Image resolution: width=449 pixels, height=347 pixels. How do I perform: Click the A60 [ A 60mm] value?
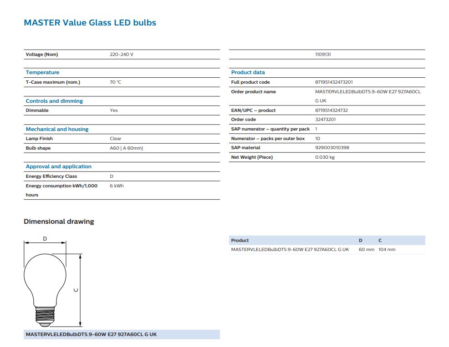(x=126, y=148)
